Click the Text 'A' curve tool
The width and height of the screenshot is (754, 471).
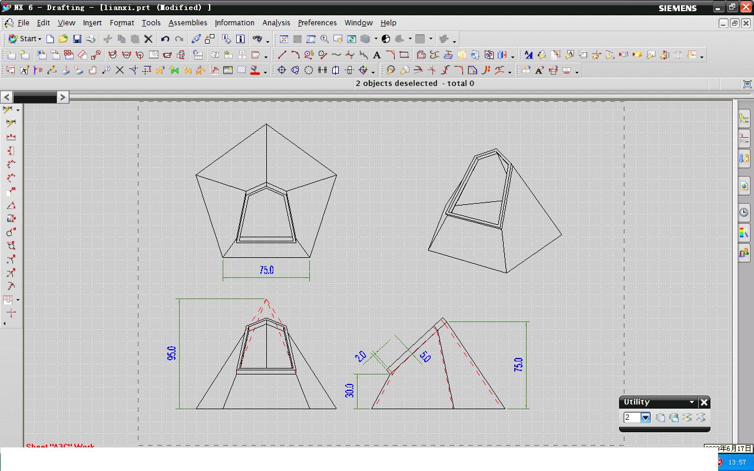tap(377, 55)
